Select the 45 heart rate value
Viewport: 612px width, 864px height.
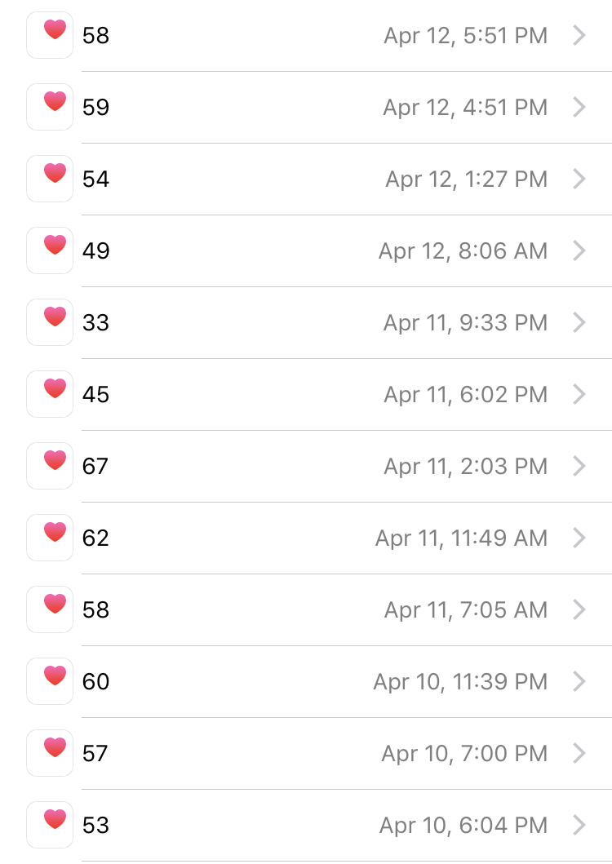point(96,395)
